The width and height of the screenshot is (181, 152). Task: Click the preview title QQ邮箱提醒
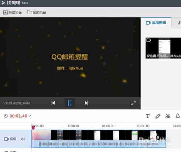pyautogui.click(x=70, y=57)
